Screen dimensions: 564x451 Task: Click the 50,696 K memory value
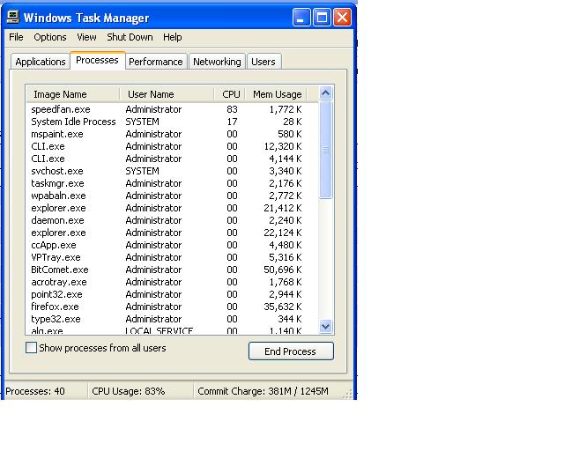pos(283,270)
